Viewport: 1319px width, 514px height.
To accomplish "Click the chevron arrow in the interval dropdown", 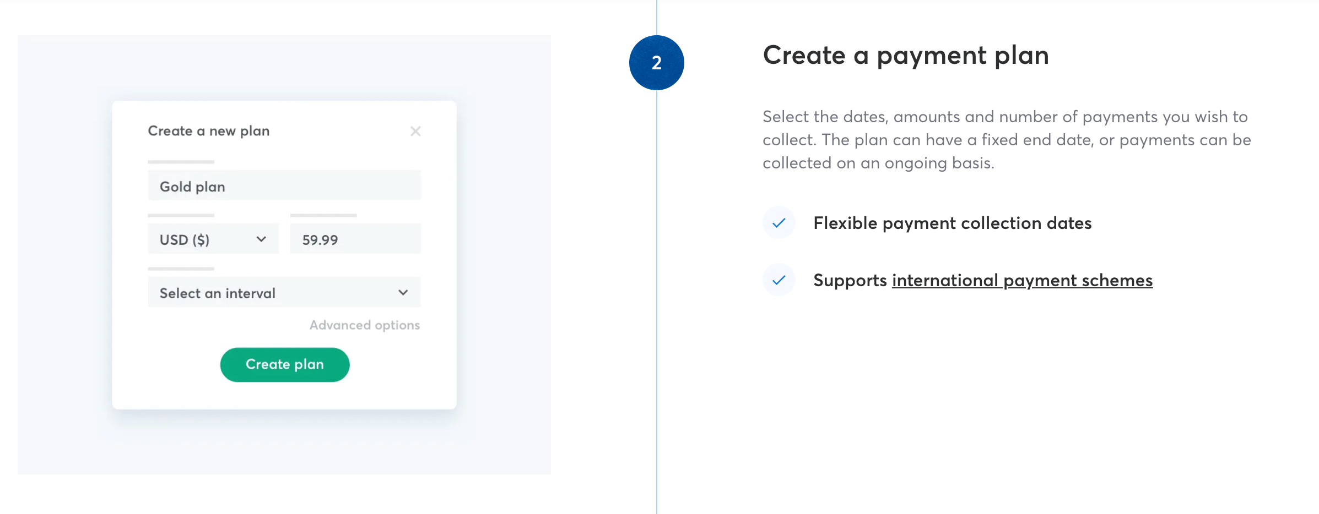I will (x=403, y=293).
